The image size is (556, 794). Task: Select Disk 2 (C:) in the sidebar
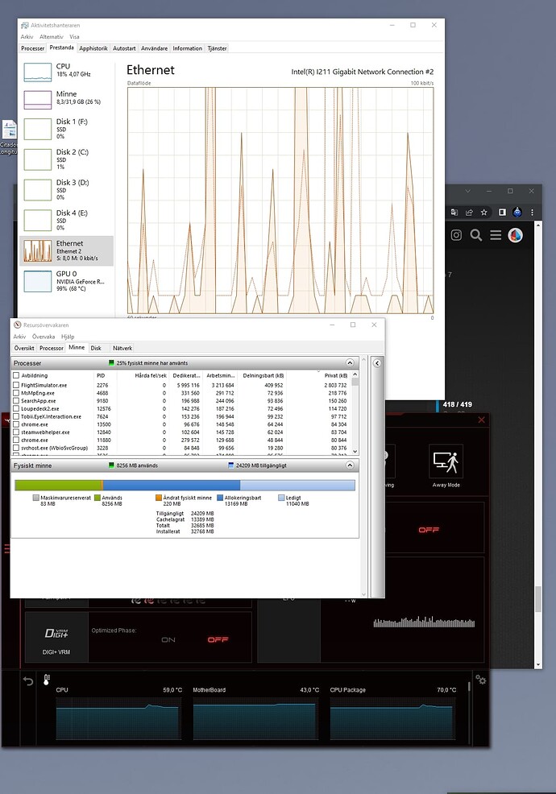coord(66,159)
